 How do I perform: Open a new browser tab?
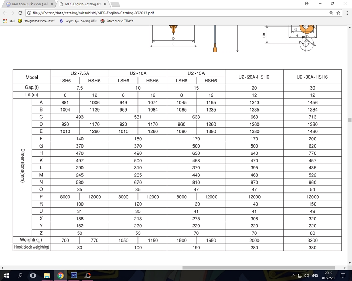pyautogui.click(x=115, y=4)
